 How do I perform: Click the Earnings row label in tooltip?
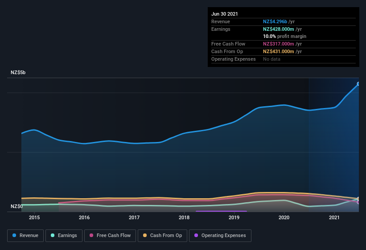(x=221, y=29)
